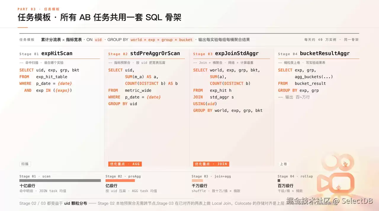Click the small dark square under Stage 04 rollup
Image resolution: width=379 pixels, height=211 pixels.
tap(279, 181)
